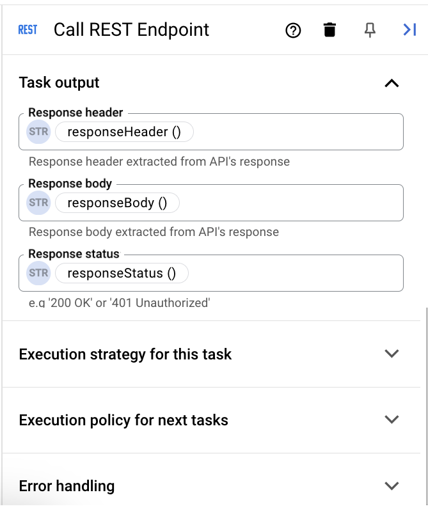This screenshot has width=428, height=511.
Task: Pin the Call REST Endpoint panel
Action: (x=370, y=30)
